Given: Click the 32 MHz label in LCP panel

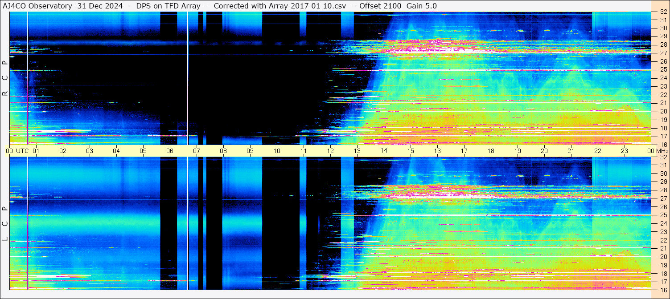Looking at the screenshot, I should coord(663,157).
